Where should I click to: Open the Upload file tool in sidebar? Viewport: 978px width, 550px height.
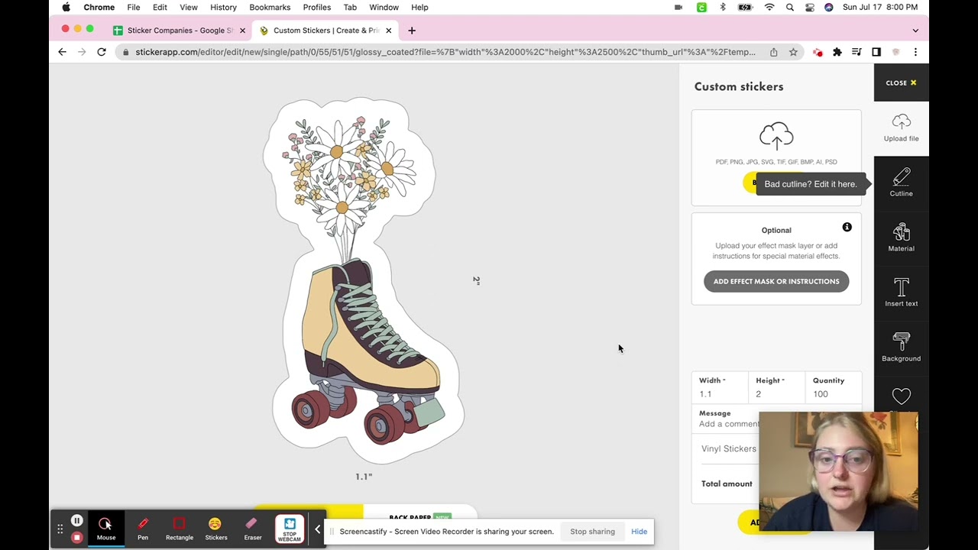click(901, 128)
